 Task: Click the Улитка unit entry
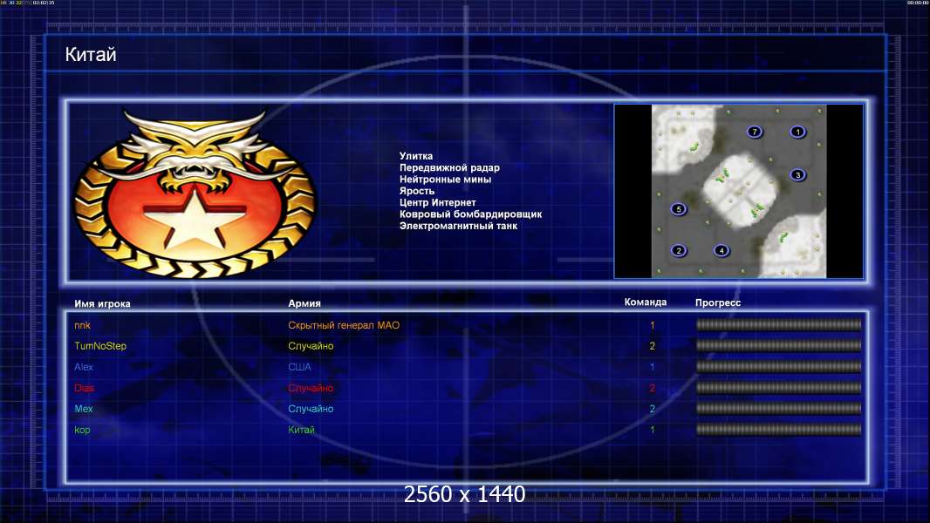[x=416, y=156]
